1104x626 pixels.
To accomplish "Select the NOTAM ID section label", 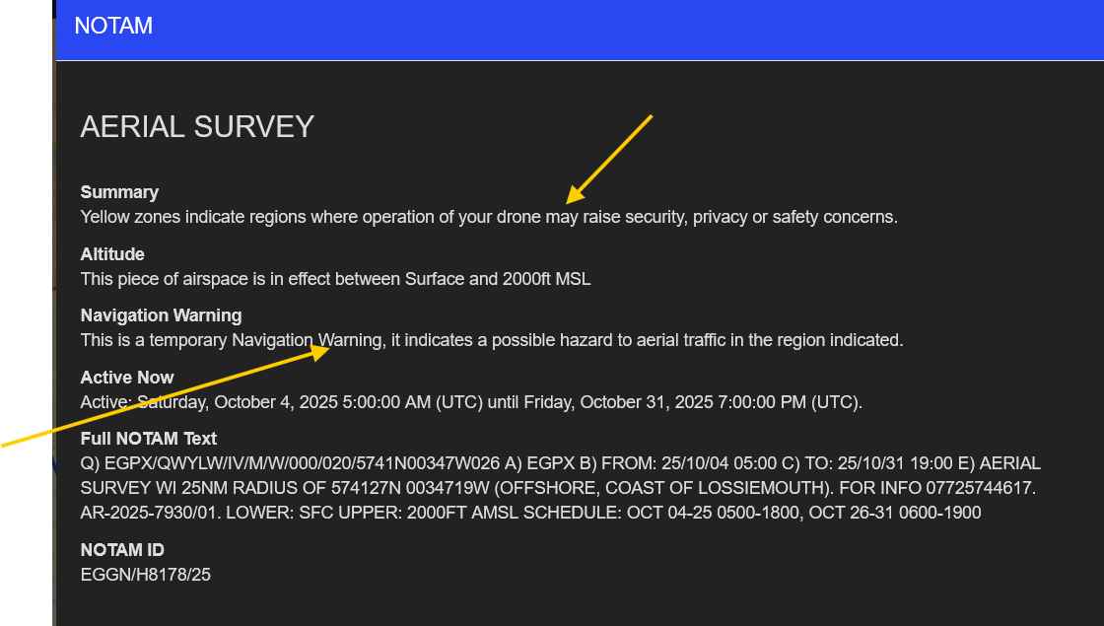I will coord(122,550).
